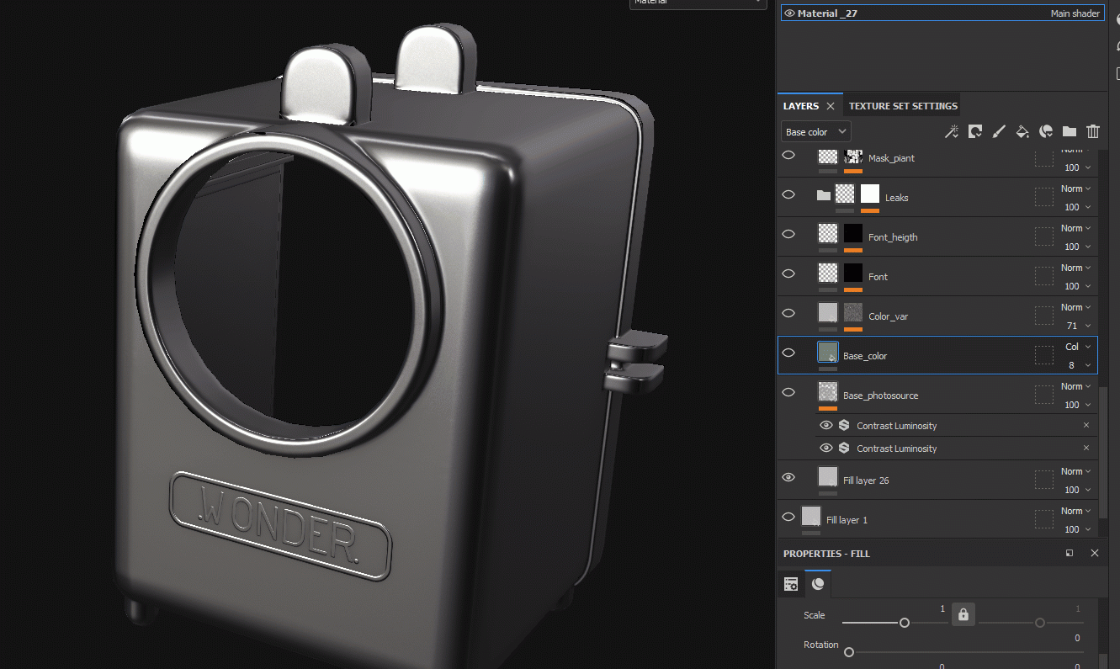
Task: Click the Leaks folder white mask thumbnail
Action: [x=870, y=194]
